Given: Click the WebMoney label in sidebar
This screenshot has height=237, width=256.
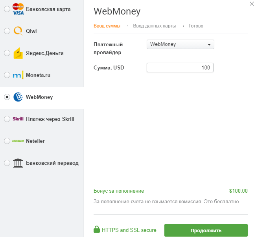Looking at the screenshot, I should click(39, 97).
